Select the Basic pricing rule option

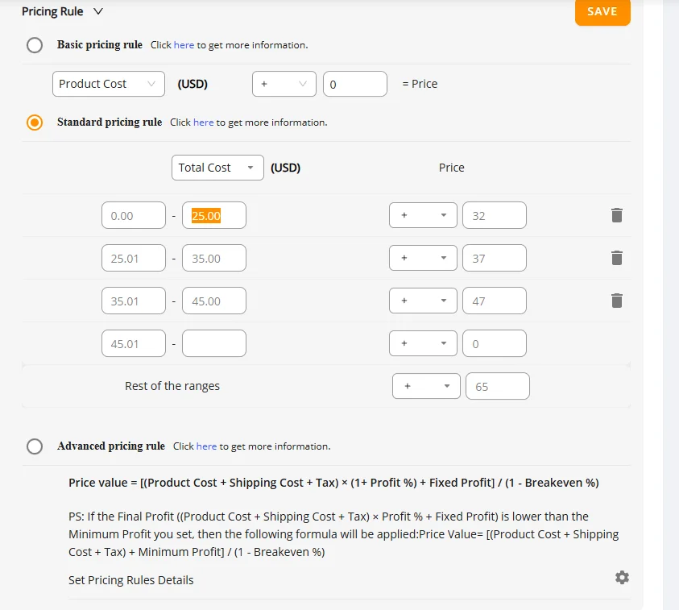[x=35, y=45]
